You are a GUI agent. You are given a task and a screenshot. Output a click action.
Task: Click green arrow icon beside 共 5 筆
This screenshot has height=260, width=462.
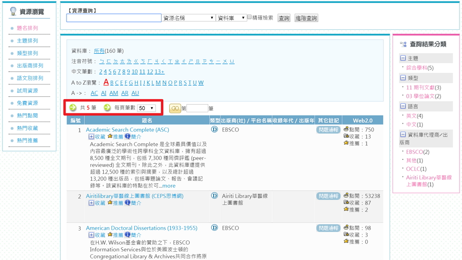(73, 108)
